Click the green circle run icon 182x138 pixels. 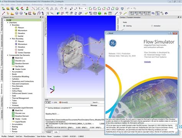coord(99,13)
